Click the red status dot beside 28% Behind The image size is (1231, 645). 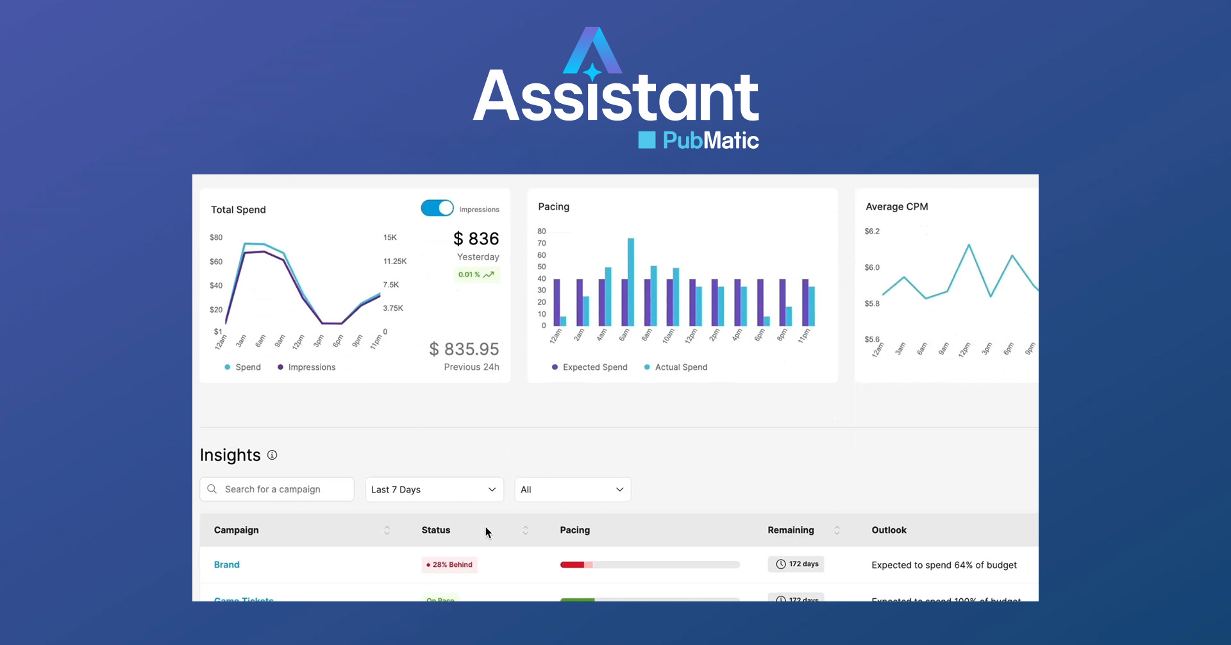pyautogui.click(x=428, y=565)
